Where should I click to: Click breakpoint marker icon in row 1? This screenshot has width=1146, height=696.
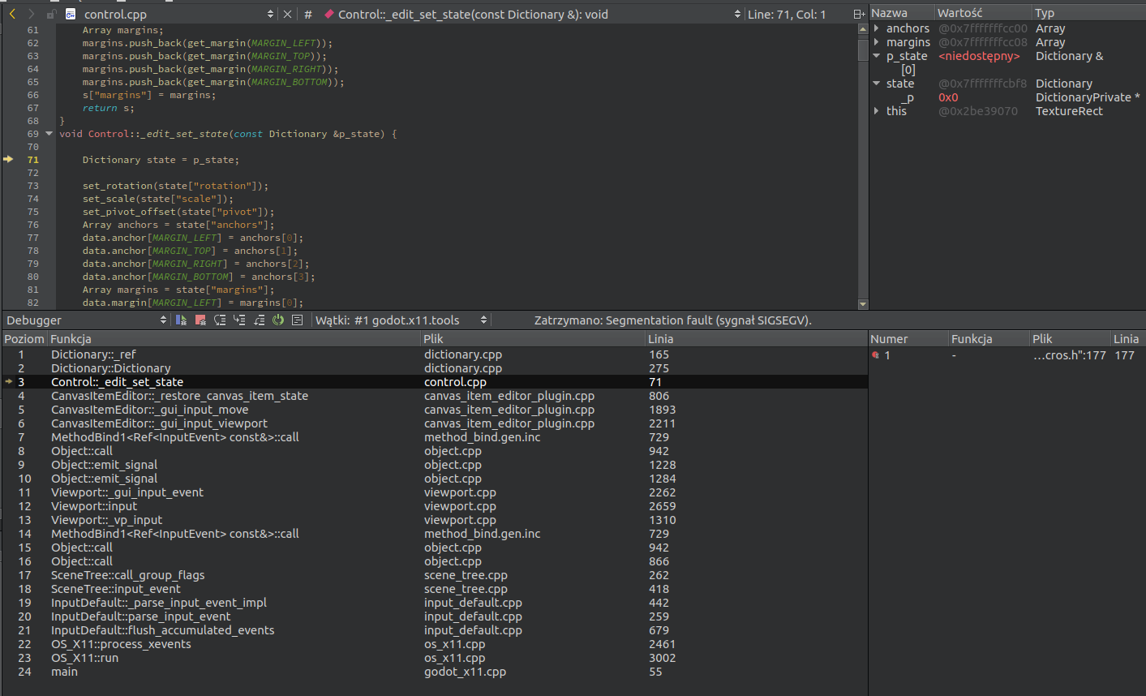(875, 355)
